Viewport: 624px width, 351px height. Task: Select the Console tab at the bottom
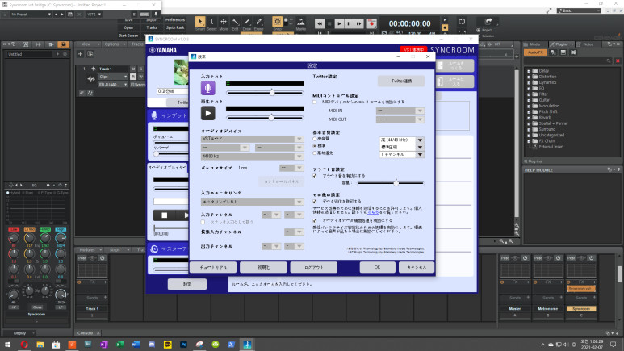point(85,333)
